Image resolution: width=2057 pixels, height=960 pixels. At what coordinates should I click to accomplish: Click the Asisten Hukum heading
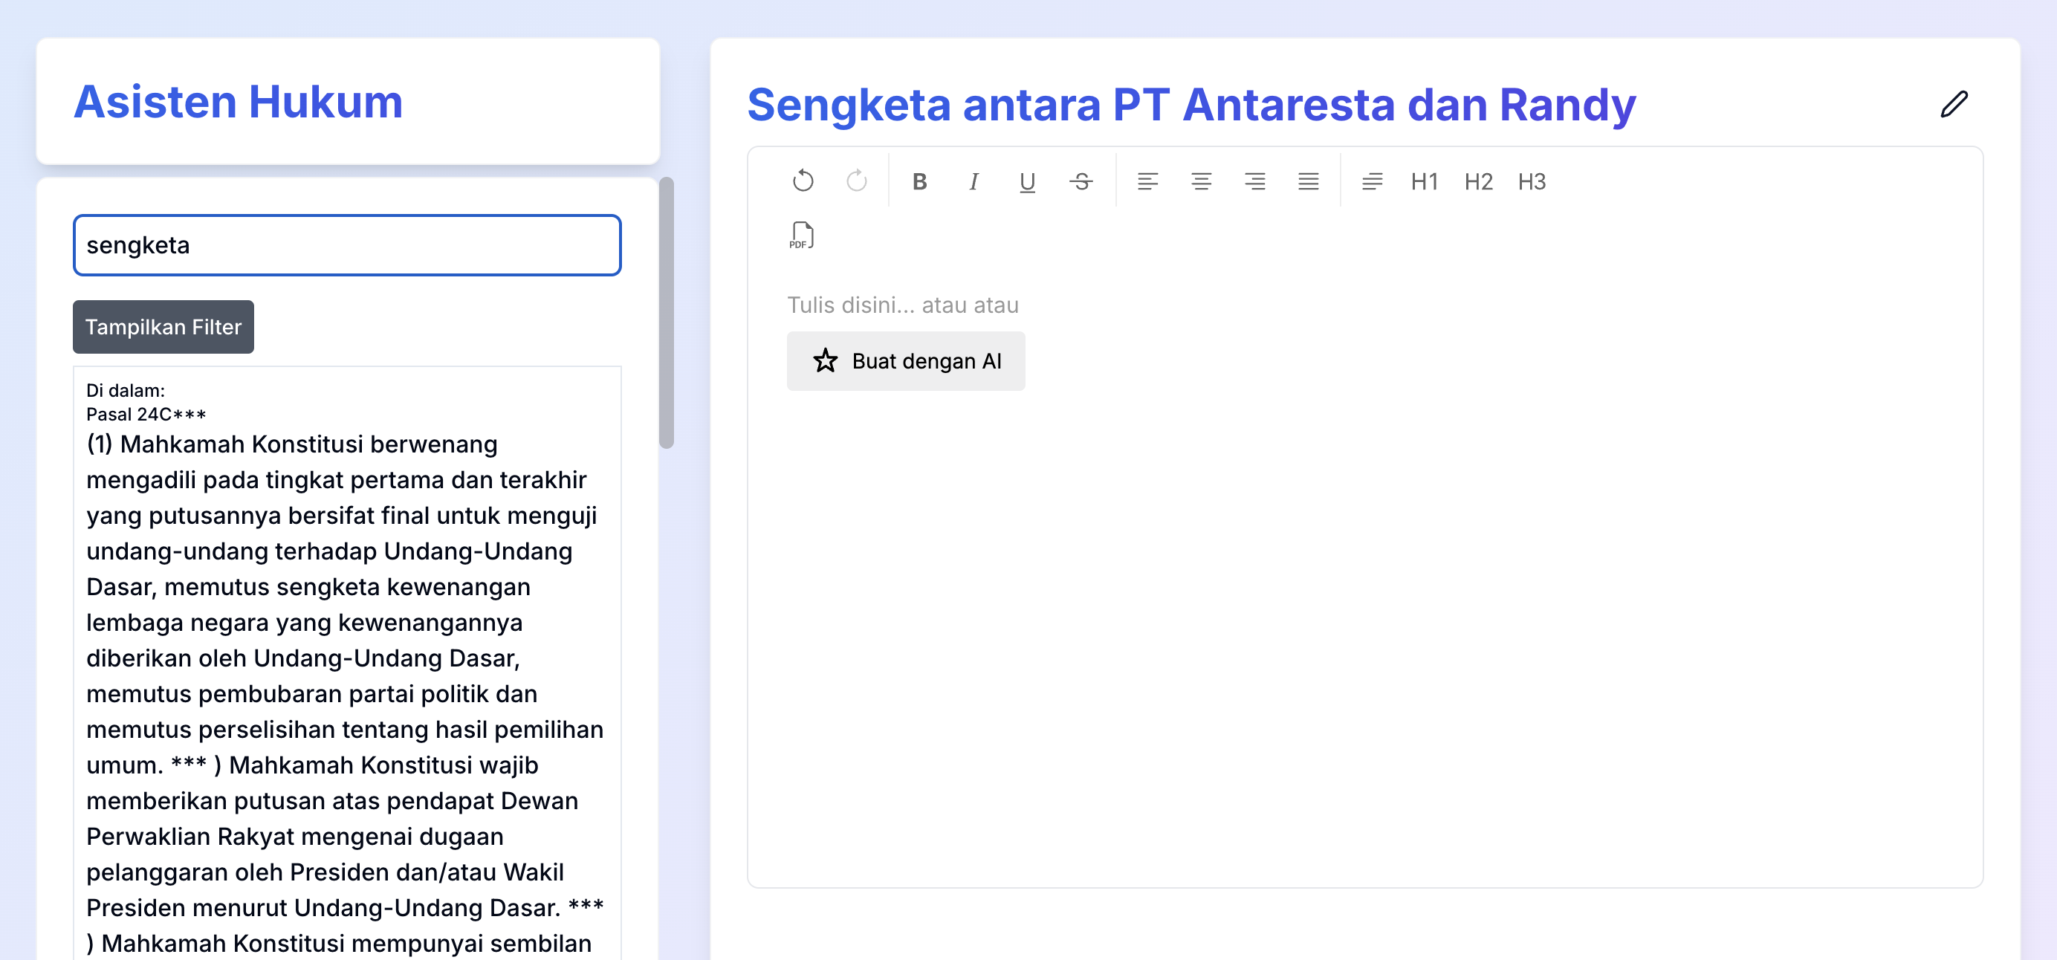238,103
